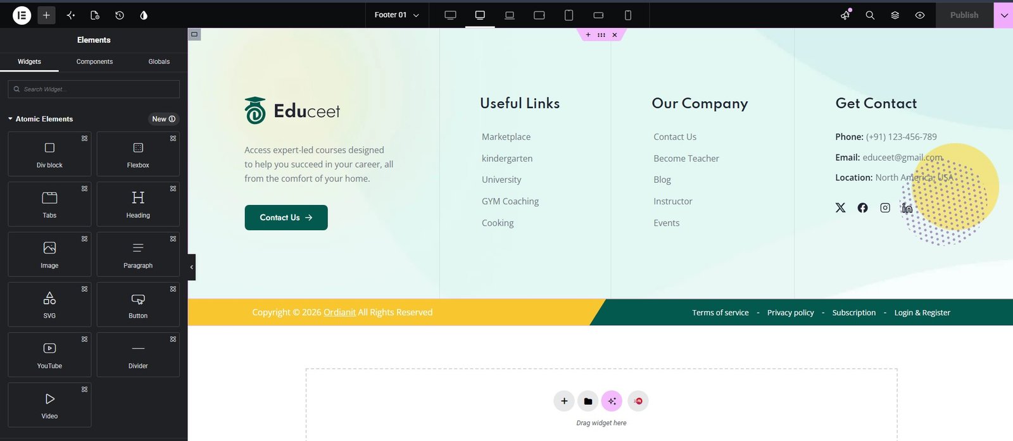The width and height of the screenshot is (1013, 441).
Task: Switch to mobile landscape preview
Action: pos(598,15)
